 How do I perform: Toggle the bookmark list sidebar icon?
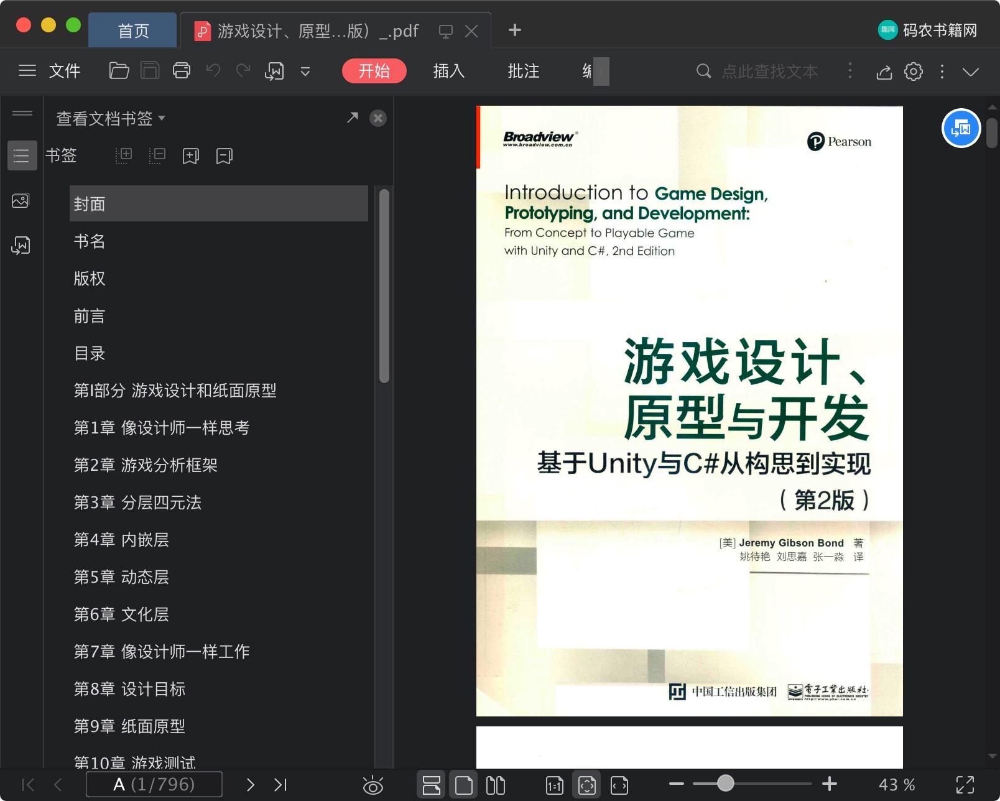[x=22, y=155]
